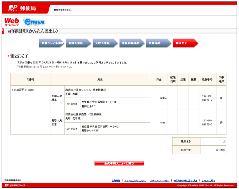Select the 文書確認 step arrow
The image size is (239, 189).
[159, 43]
